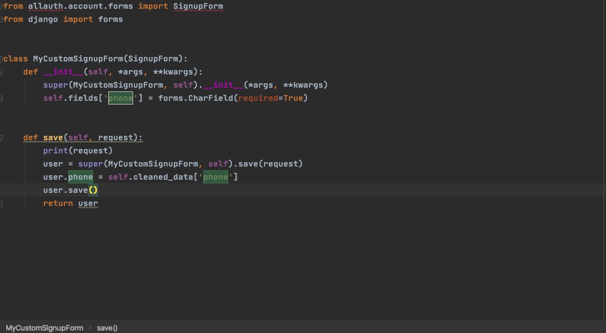606x333 pixels.
Task: Click 'save' in the def save line
Action: coord(53,138)
